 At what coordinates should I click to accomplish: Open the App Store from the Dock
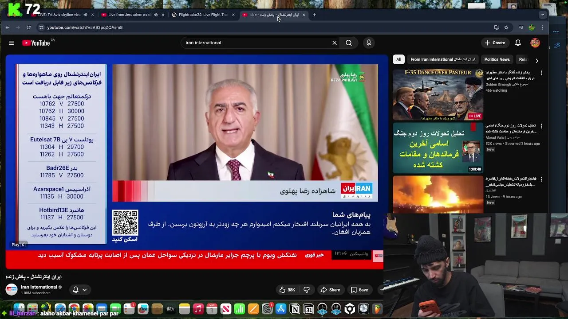coord(281,309)
